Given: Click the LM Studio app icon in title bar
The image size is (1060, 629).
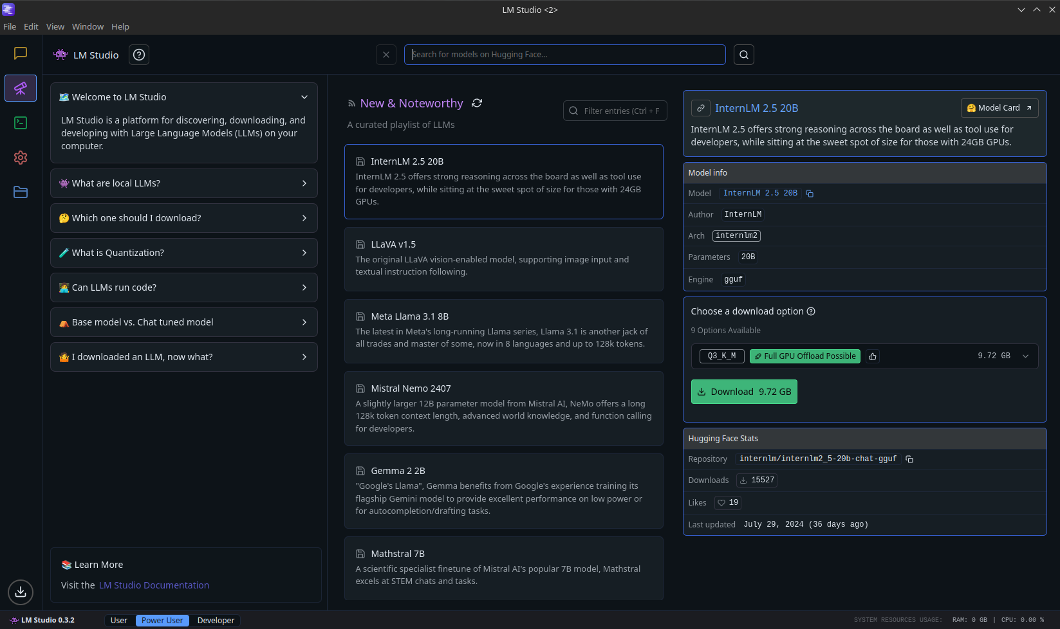Looking at the screenshot, I should click(8, 10).
